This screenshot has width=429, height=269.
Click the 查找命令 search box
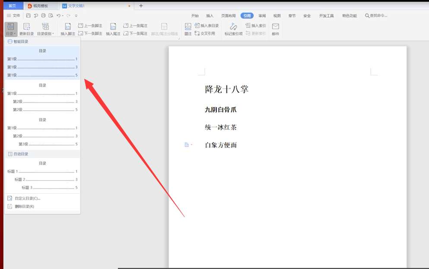tap(376, 16)
